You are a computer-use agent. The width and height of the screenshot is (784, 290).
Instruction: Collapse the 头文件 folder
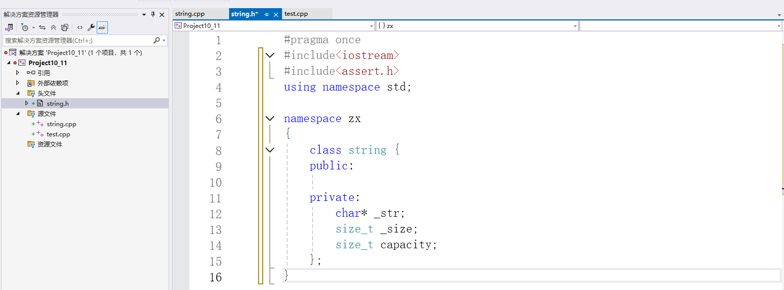[18, 94]
